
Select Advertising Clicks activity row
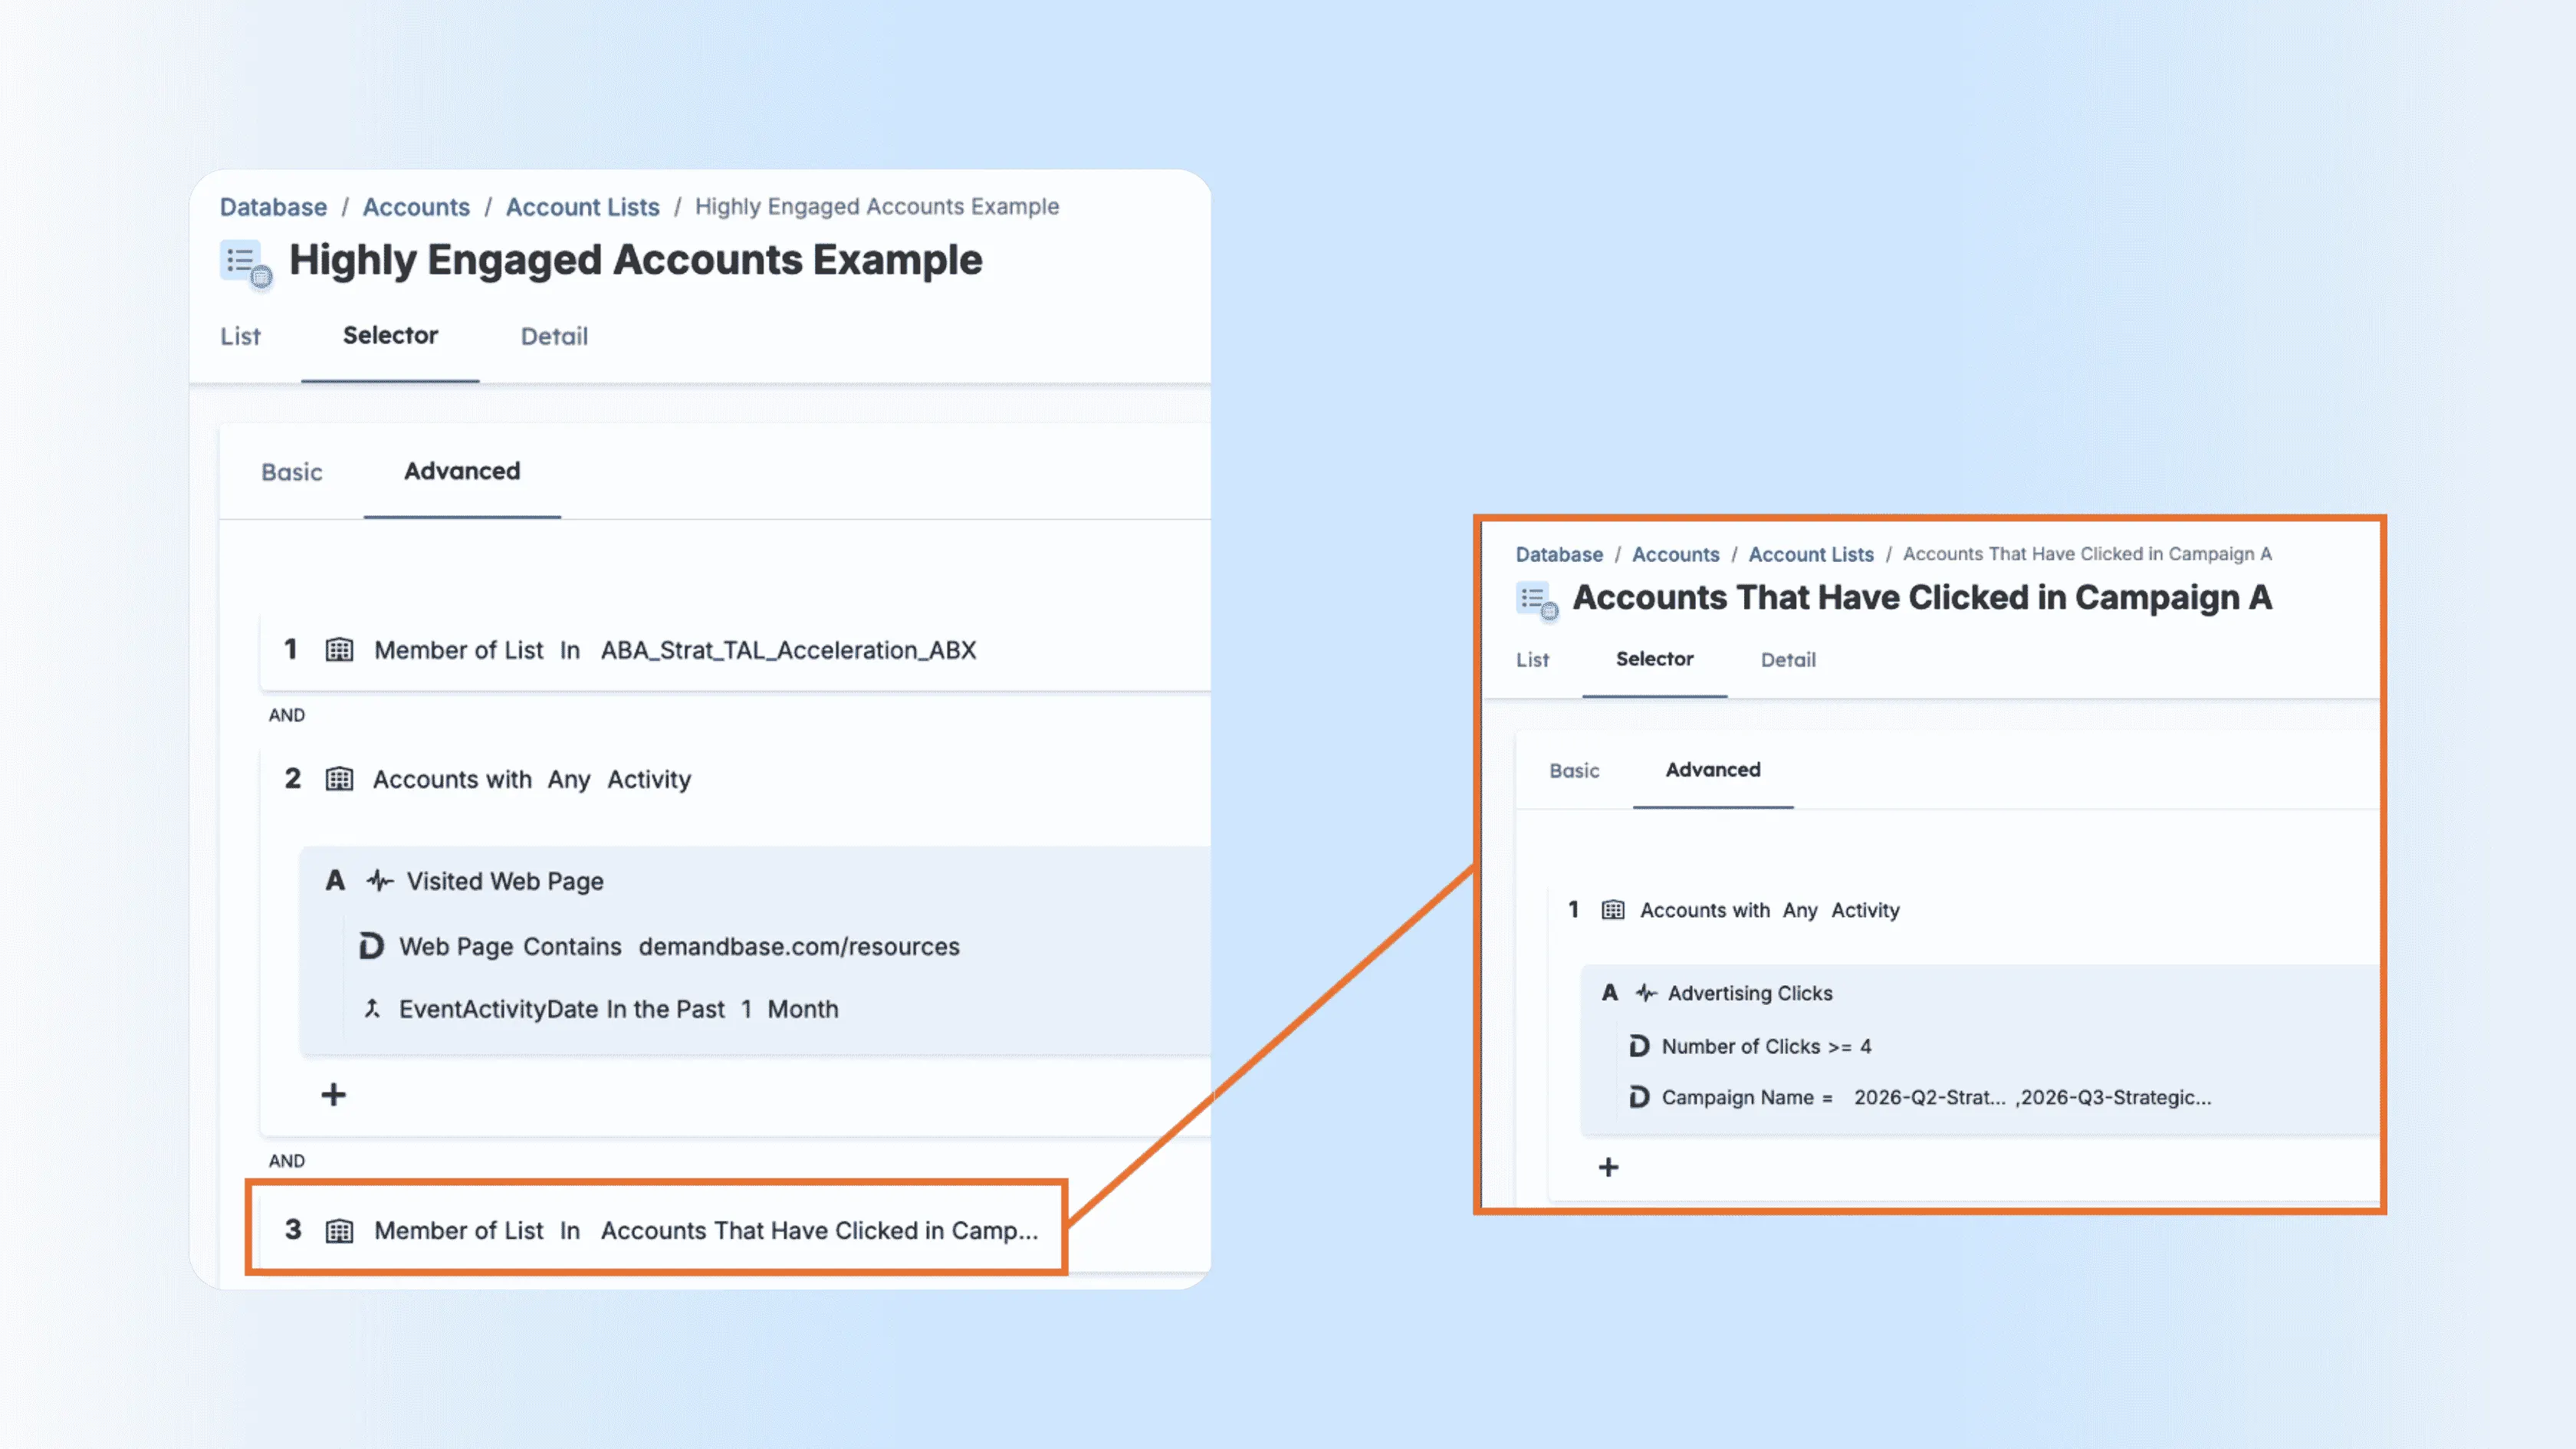pyautogui.click(x=1750, y=994)
